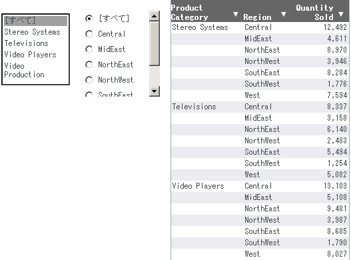Open the Product Category column dropdown arrow
The image size is (351, 260).
pyautogui.click(x=235, y=15)
